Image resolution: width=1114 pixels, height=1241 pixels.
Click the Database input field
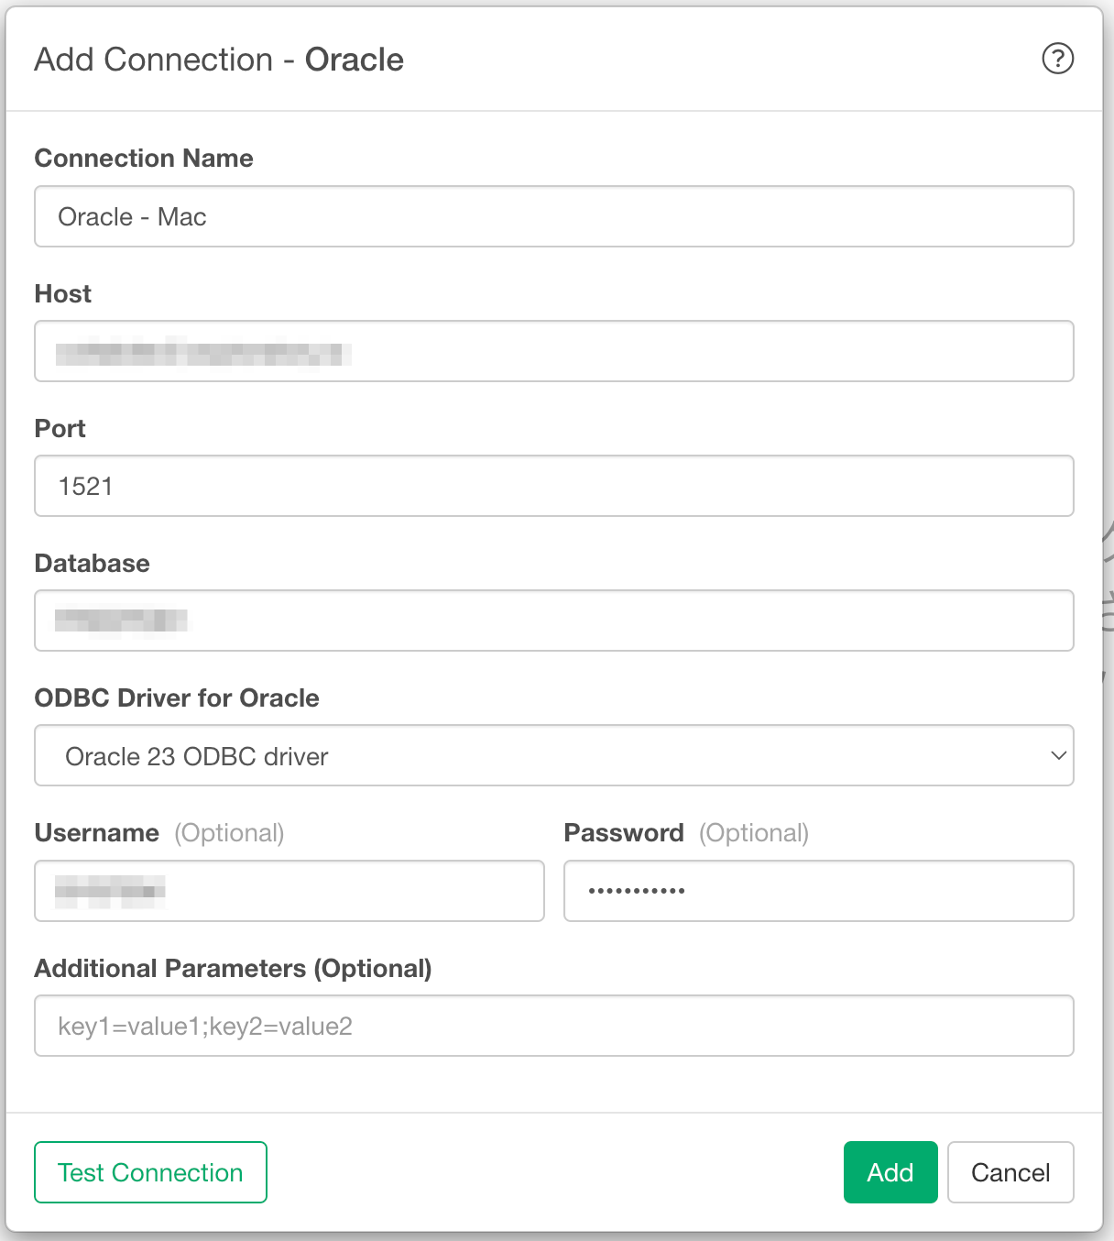(553, 621)
